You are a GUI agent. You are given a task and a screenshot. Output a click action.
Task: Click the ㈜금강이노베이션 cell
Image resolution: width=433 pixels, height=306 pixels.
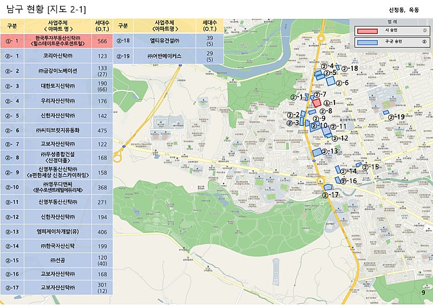point(58,71)
